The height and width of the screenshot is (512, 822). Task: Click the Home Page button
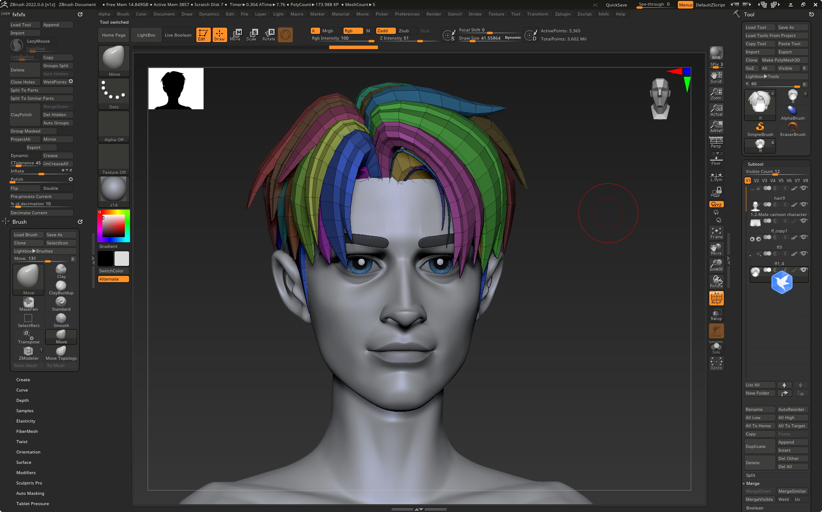coord(114,35)
